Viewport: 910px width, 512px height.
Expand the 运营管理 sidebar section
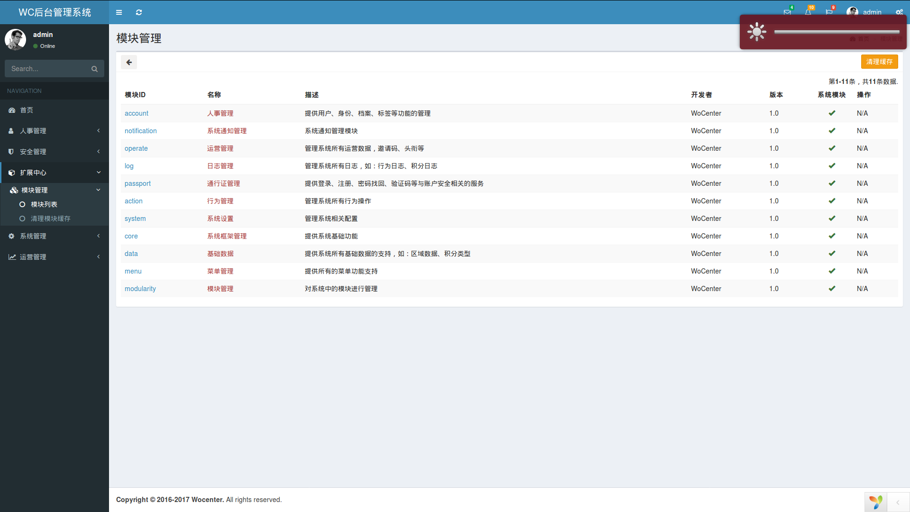pos(53,256)
